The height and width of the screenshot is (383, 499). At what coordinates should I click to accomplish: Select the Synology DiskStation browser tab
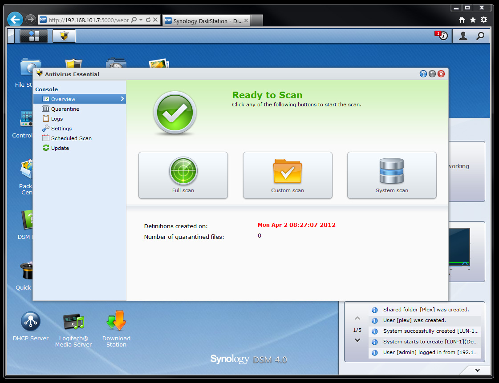(206, 20)
